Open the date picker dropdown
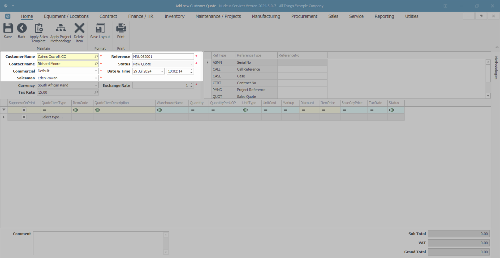This screenshot has width=500, height=258. (162, 71)
